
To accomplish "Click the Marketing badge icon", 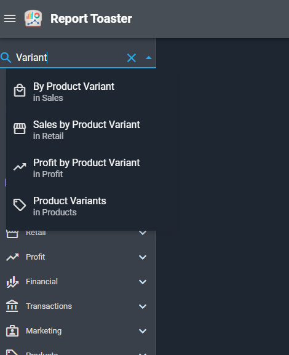I will (12, 331).
